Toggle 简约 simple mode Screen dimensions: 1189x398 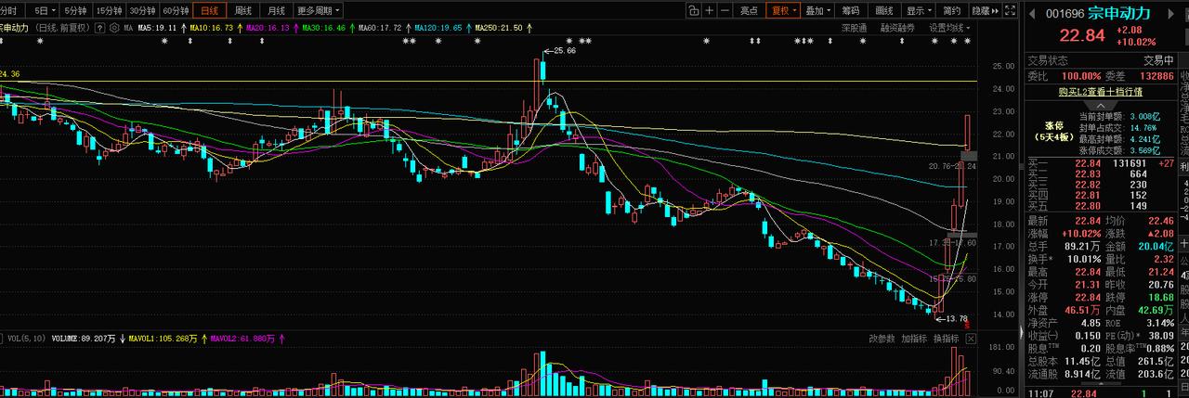click(x=952, y=11)
